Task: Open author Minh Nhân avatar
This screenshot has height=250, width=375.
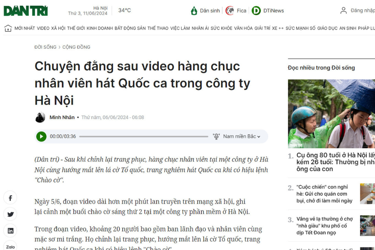Action: pyautogui.click(x=40, y=117)
